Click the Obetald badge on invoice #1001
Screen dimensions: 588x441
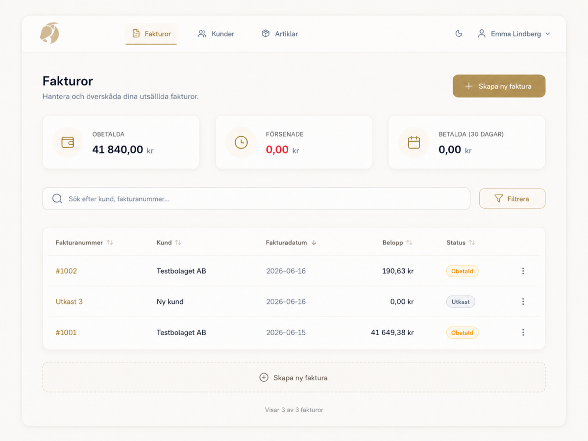[x=462, y=333]
